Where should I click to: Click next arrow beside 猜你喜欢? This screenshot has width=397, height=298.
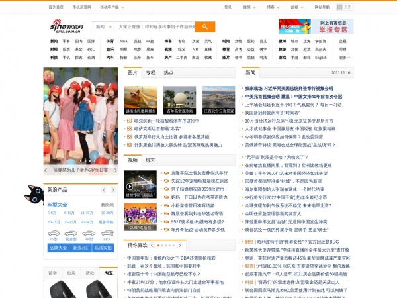pos(179,245)
